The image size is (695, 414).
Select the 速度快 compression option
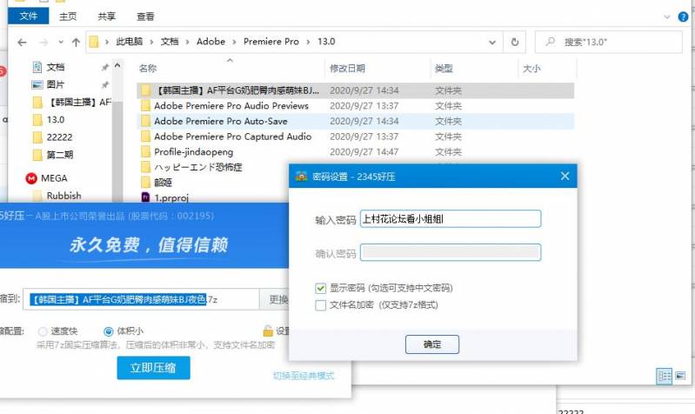[x=43, y=331]
